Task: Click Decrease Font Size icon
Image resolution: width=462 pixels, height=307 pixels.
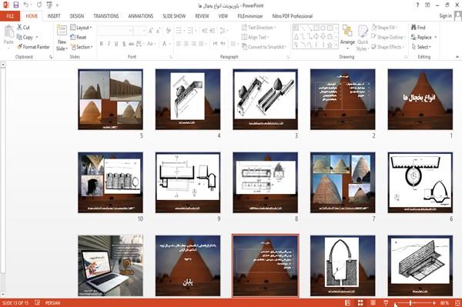Action: (x=159, y=31)
